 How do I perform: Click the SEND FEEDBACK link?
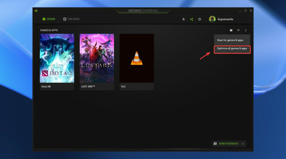tap(228, 144)
